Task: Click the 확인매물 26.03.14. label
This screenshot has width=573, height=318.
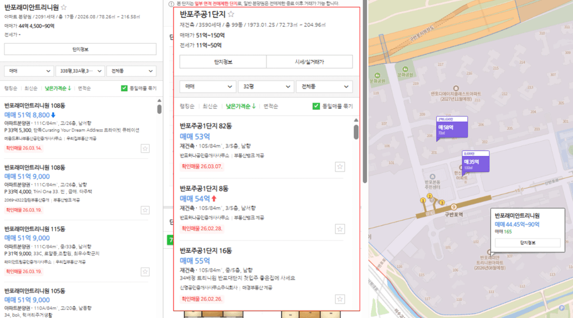Action: click(24, 148)
